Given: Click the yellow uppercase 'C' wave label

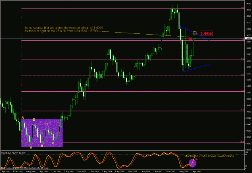Looking at the screenshot, I should (x=46, y=124).
